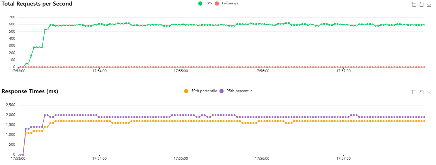Click the 2,500 y-axis label on response chart
The width and height of the screenshot is (436, 165).
[10, 105]
